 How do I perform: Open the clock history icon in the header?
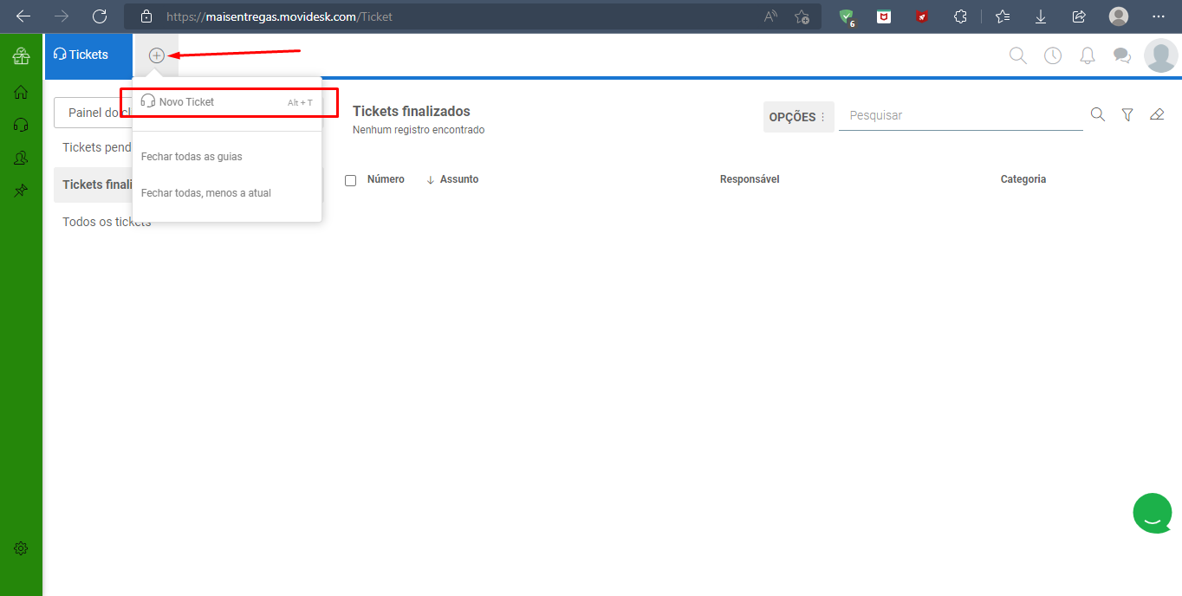1053,55
